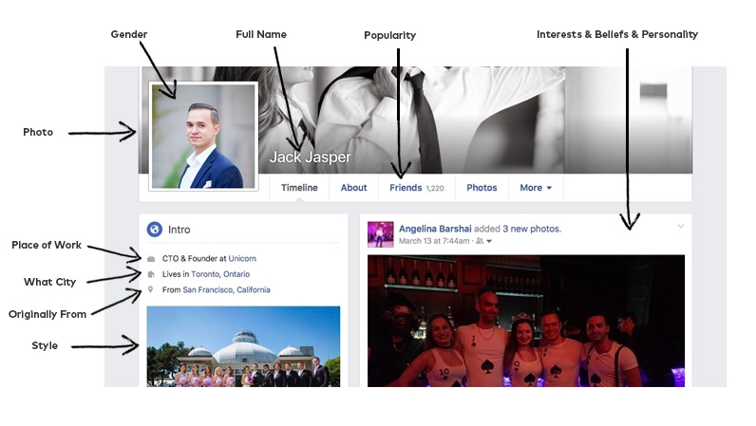Open the San Francisco, California link
756x426 pixels.
[226, 289]
